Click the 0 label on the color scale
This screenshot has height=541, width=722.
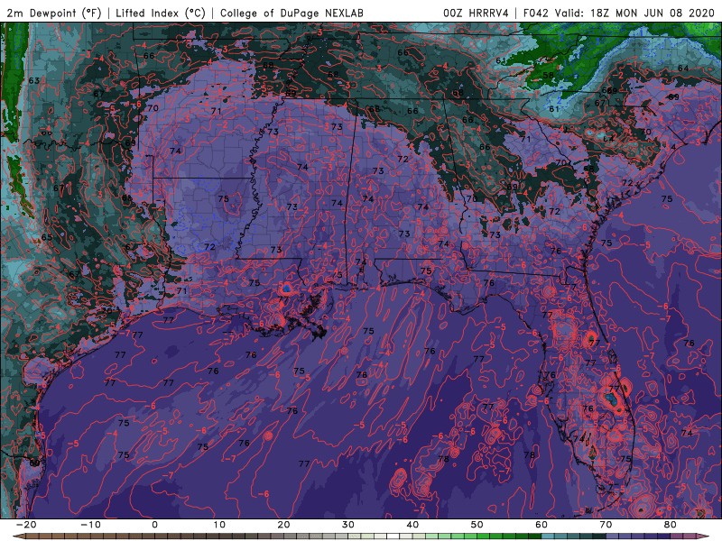154,525
